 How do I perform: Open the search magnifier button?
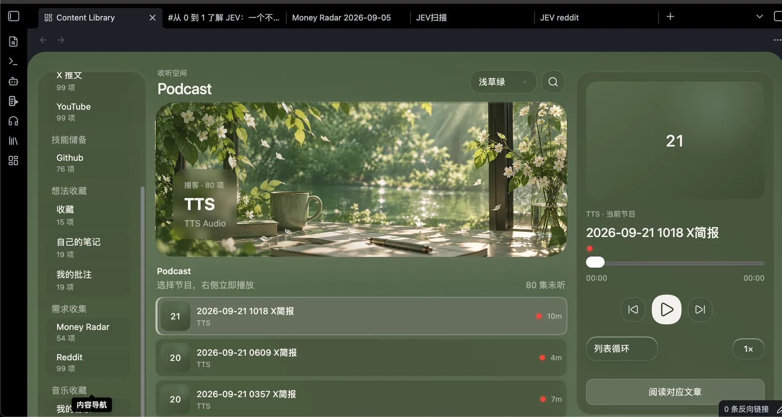click(x=553, y=82)
